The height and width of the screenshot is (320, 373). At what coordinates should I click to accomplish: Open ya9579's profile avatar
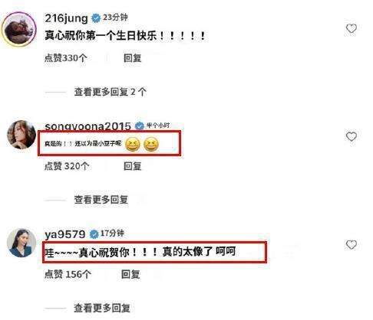(x=21, y=243)
